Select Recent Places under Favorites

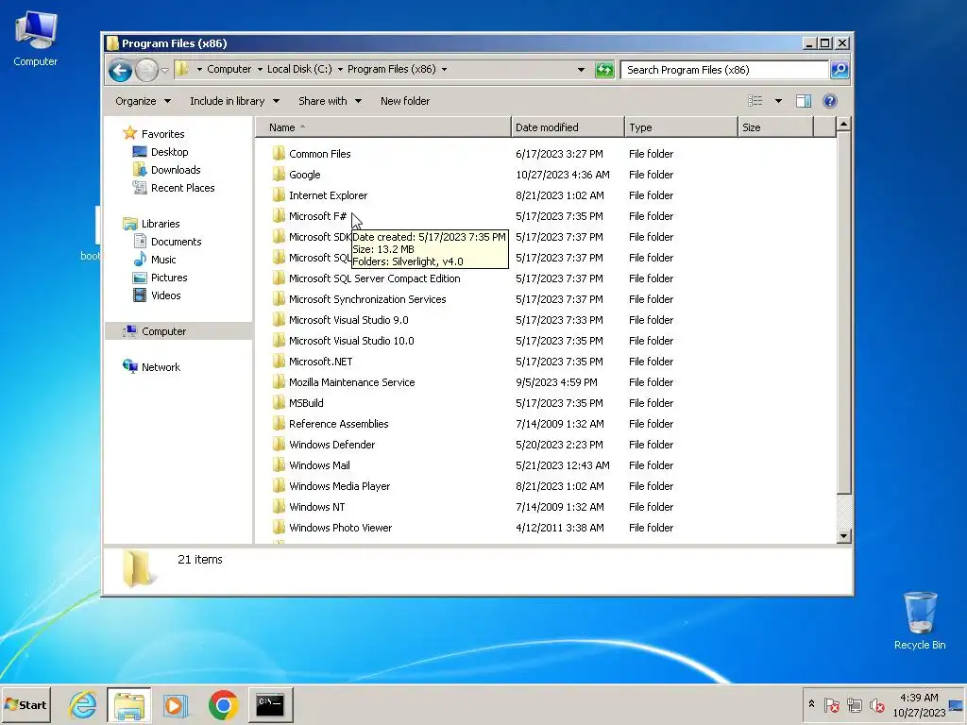click(x=182, y=188)
